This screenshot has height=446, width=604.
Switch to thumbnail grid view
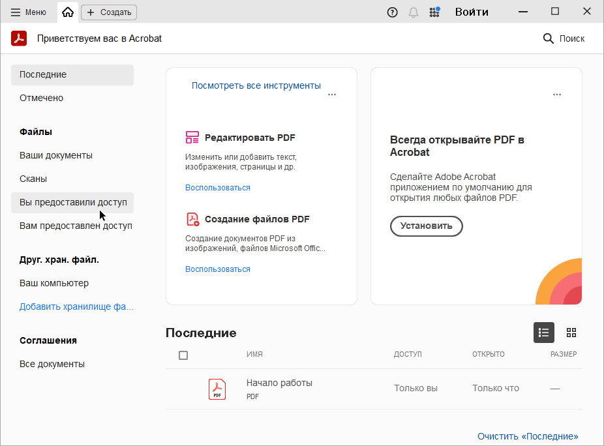point(571,333)
